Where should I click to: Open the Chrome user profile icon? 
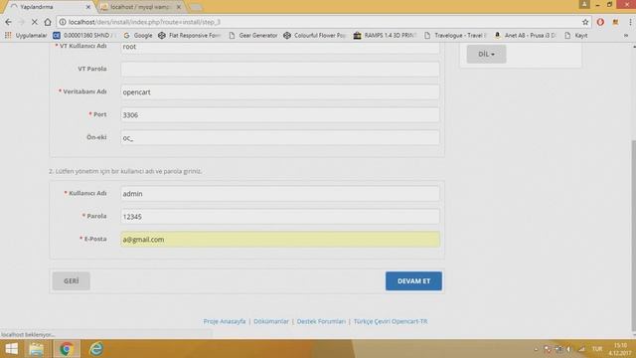[x=584, y=4]
